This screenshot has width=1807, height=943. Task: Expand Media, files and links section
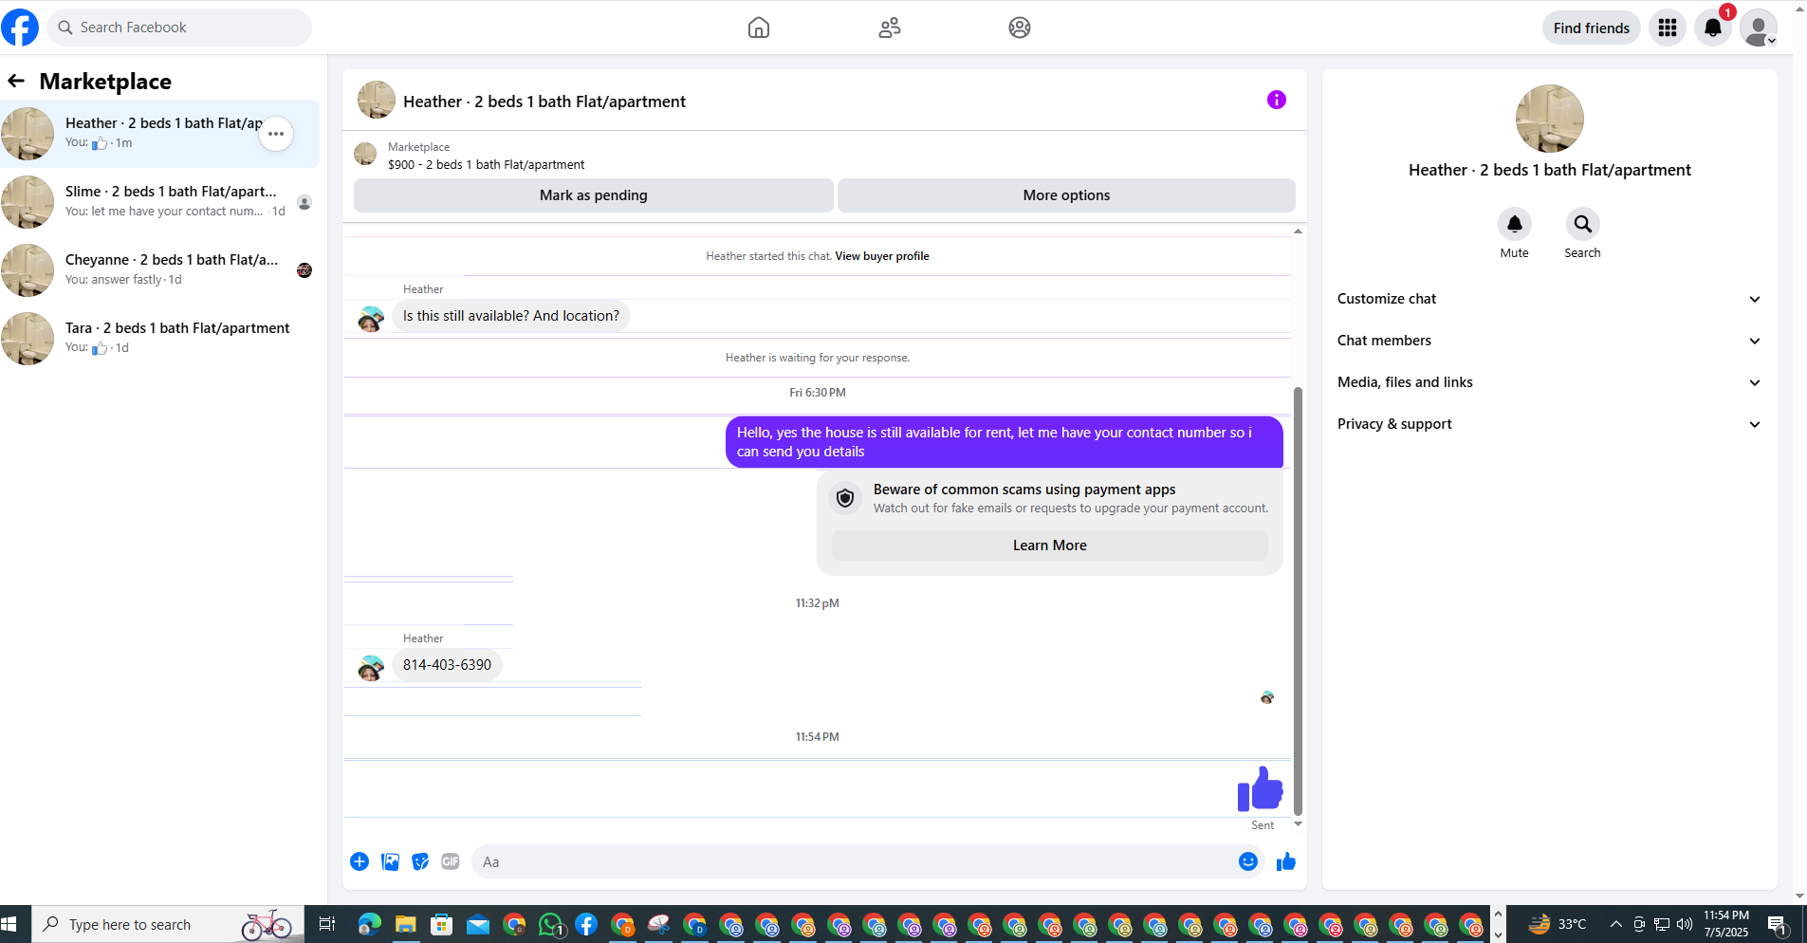[1550, 382]
